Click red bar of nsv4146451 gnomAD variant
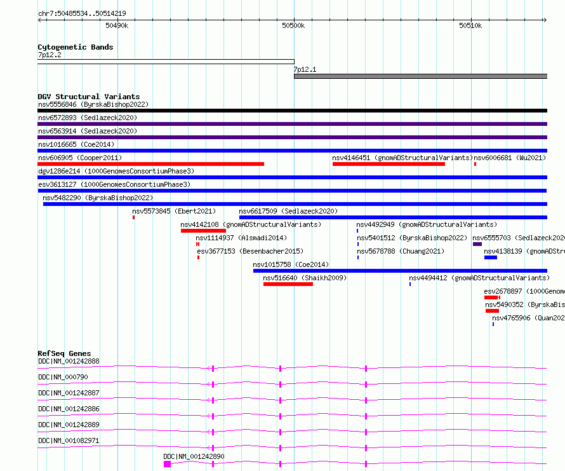Image resolution: width=565 pixels, height=471 pixels. click(x=389, y=164)
